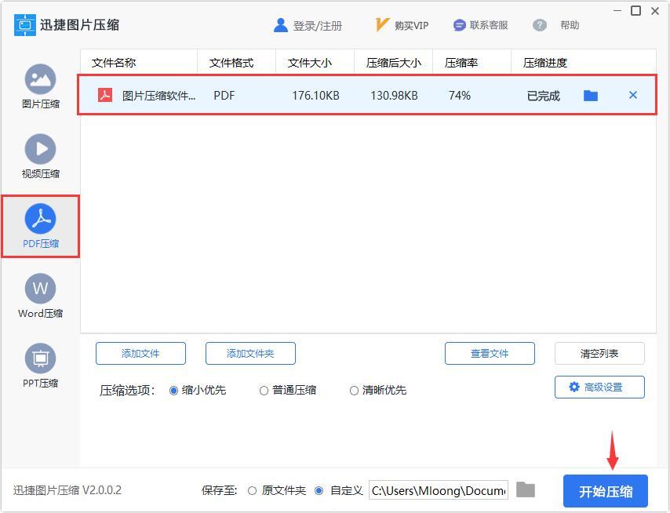Choose PPT压缩 presentation compression
This screenshot has height=513, width=670.
coord(40,366)
